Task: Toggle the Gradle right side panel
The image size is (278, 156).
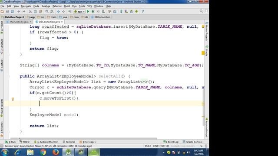Action: (x=207, y=51)
